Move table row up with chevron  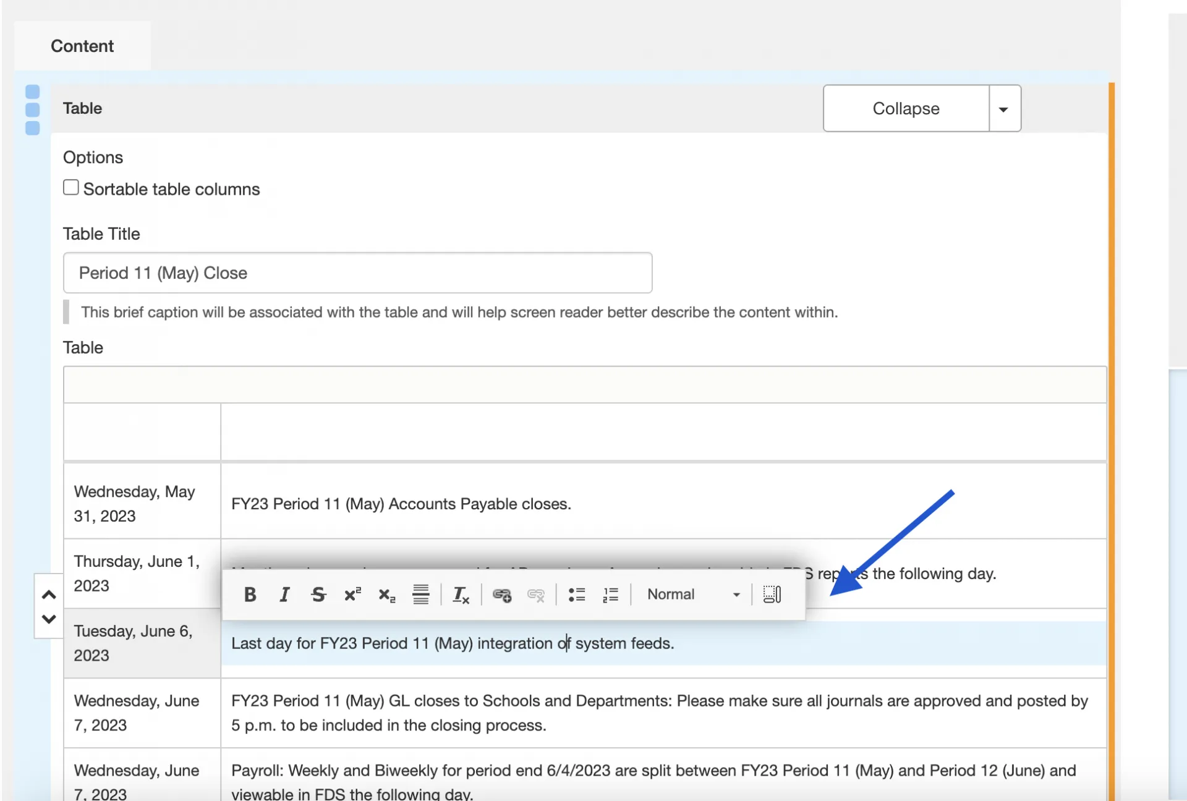coord(49,595)
